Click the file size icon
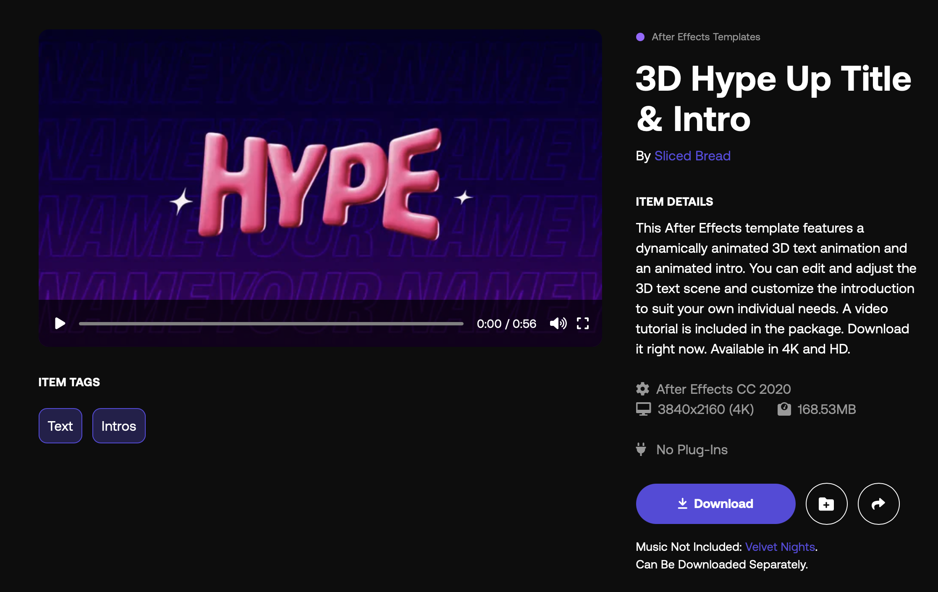The width and height of the screenshot is (938, 592). [x=784, y=409]
